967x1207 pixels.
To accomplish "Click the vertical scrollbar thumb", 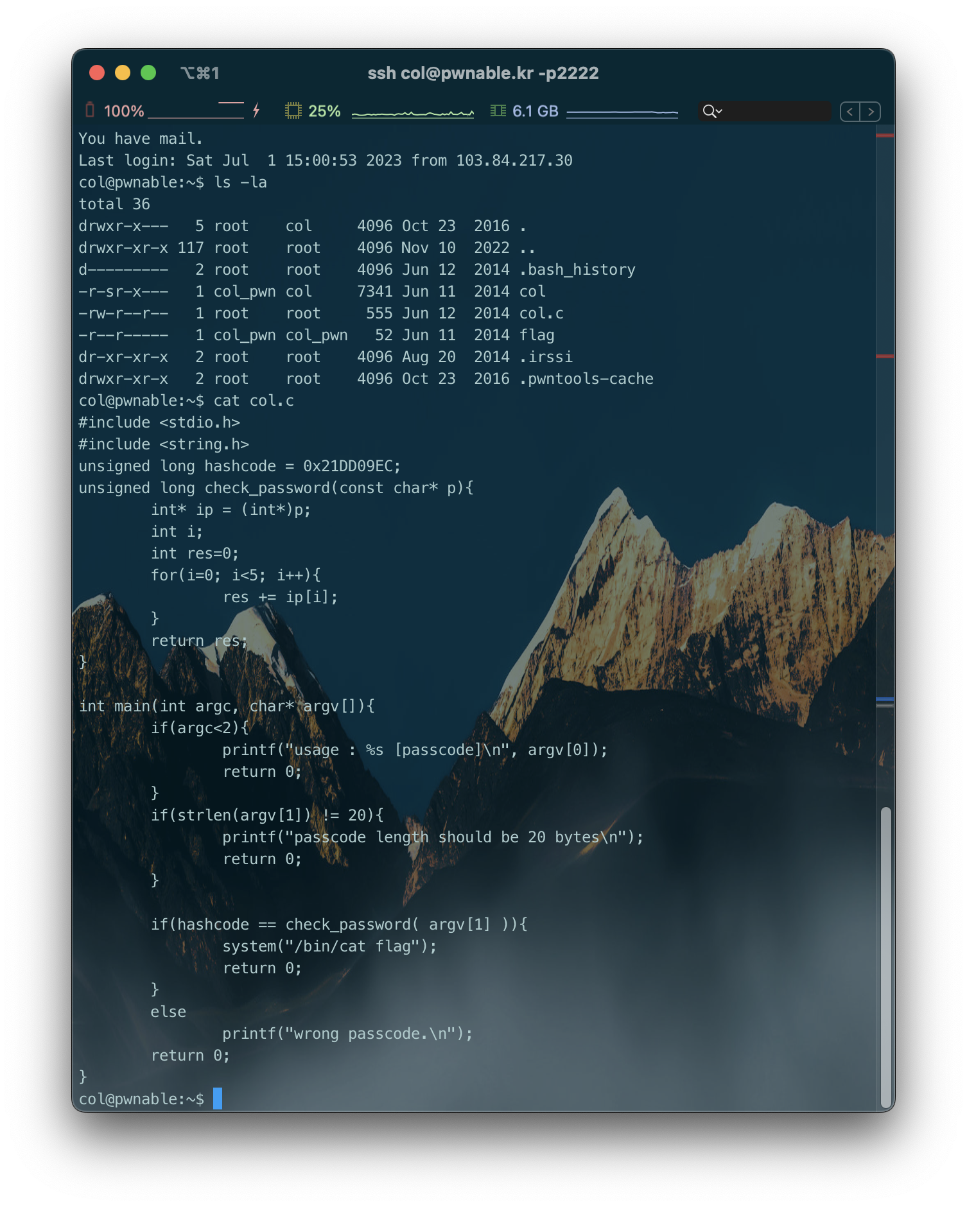I will tap(885, 957).
